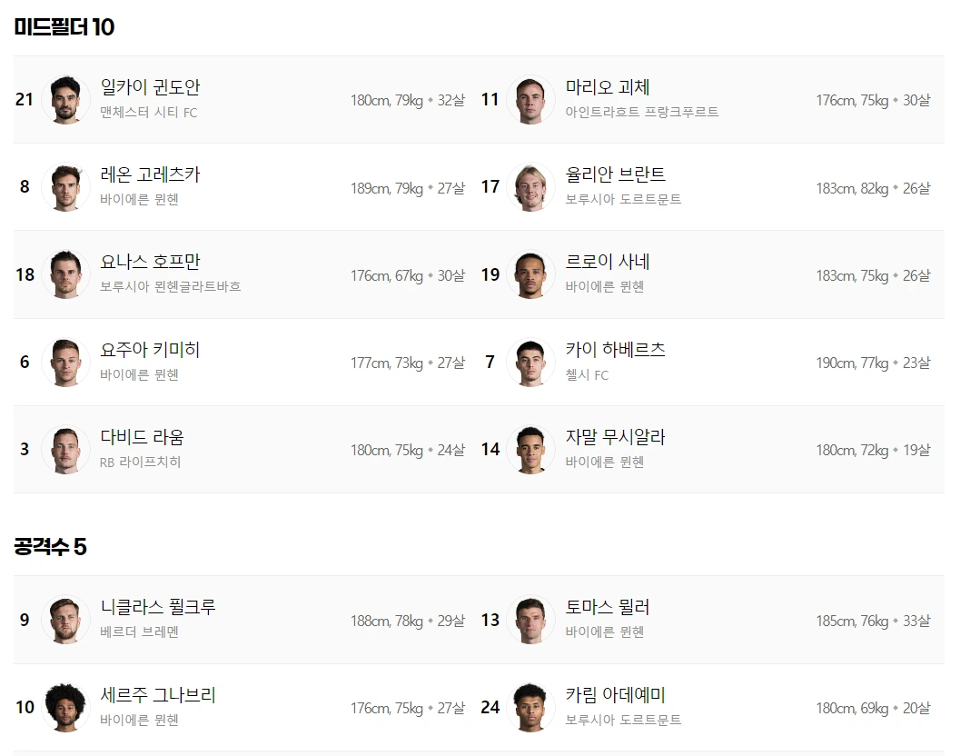Viewport: 970px width, 756px height.
Task: Select 르로이 사네 profile photo
Action: pyautogui.click(x=530, y=274)
